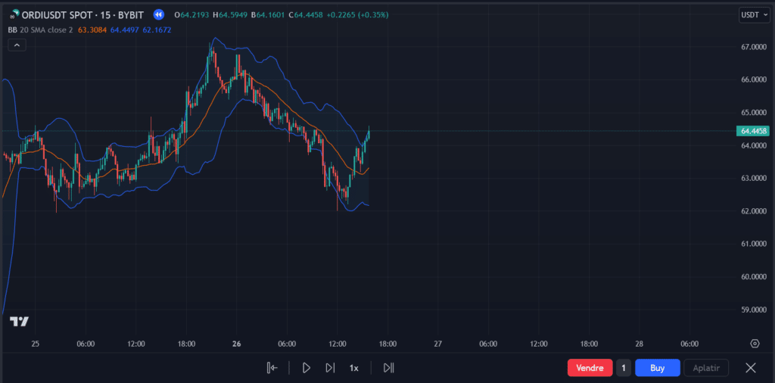Click the BB upper value 64.4497
This screenshot has height=383, width=775.
pyautogui.click(x=125, y=30)
